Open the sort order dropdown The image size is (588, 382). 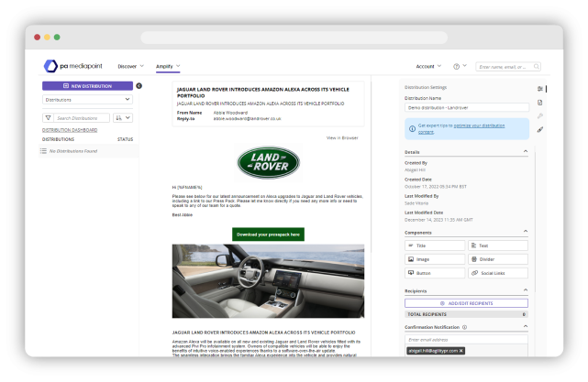[123, 118]
